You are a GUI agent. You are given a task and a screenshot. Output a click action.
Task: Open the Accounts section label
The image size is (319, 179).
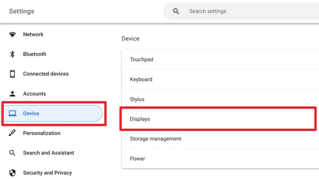click(34, 94)
